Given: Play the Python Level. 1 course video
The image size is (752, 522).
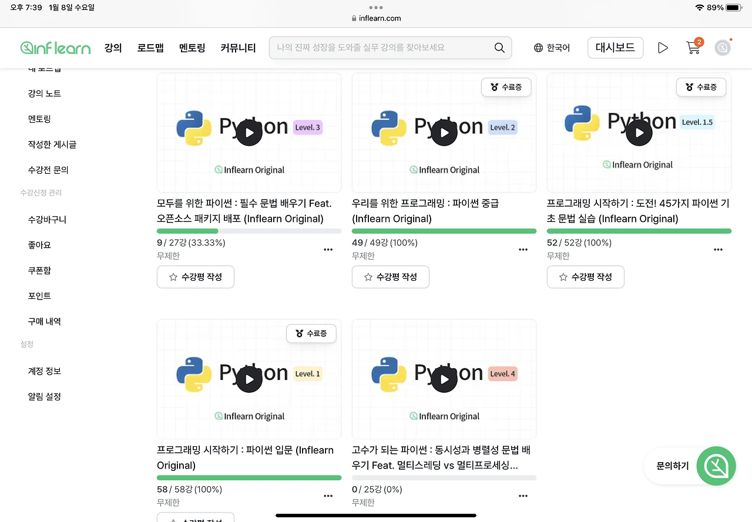Looking at the screenshot, I should click(x=249, y=379).
